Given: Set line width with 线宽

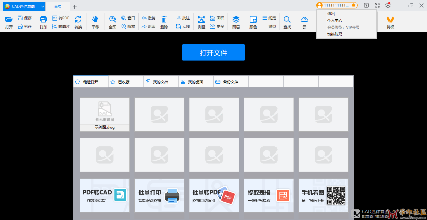Looking at the screenshot, I should pos(269,18).
